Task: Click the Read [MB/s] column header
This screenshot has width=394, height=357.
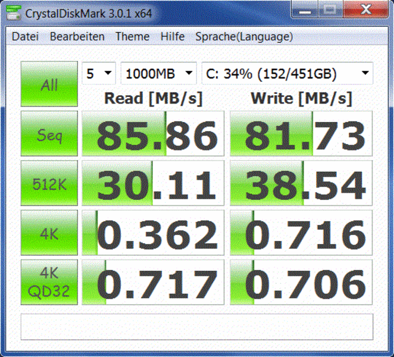Action: [154, 98]
